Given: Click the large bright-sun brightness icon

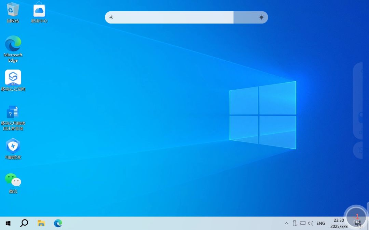Looking at the screenshot, I should coord(261,17).
